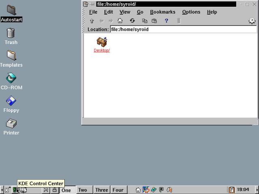This screenshot has width=259, height=194.
Task: Click the Desktop/ link label
Action: tap(102, 51)
